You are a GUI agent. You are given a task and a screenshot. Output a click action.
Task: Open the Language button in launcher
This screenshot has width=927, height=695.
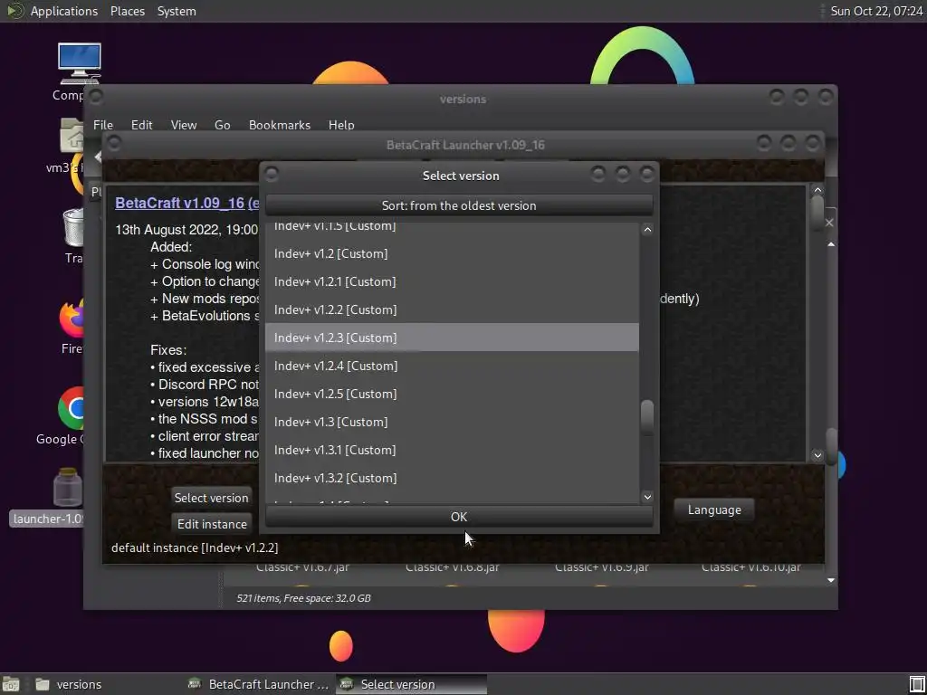click(714, 509)
